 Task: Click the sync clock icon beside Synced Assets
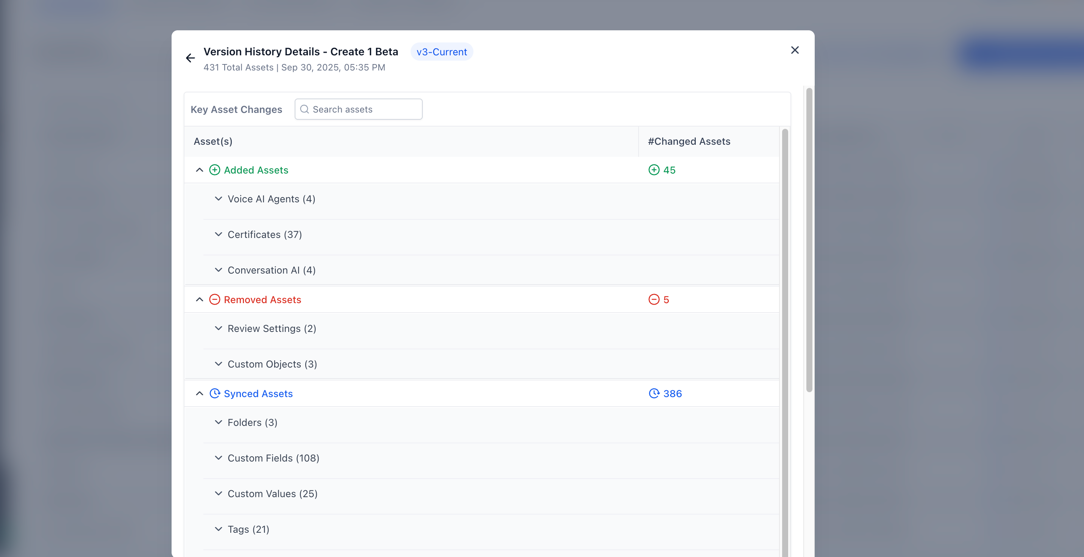pyautogui.click(x=215, y=393)
